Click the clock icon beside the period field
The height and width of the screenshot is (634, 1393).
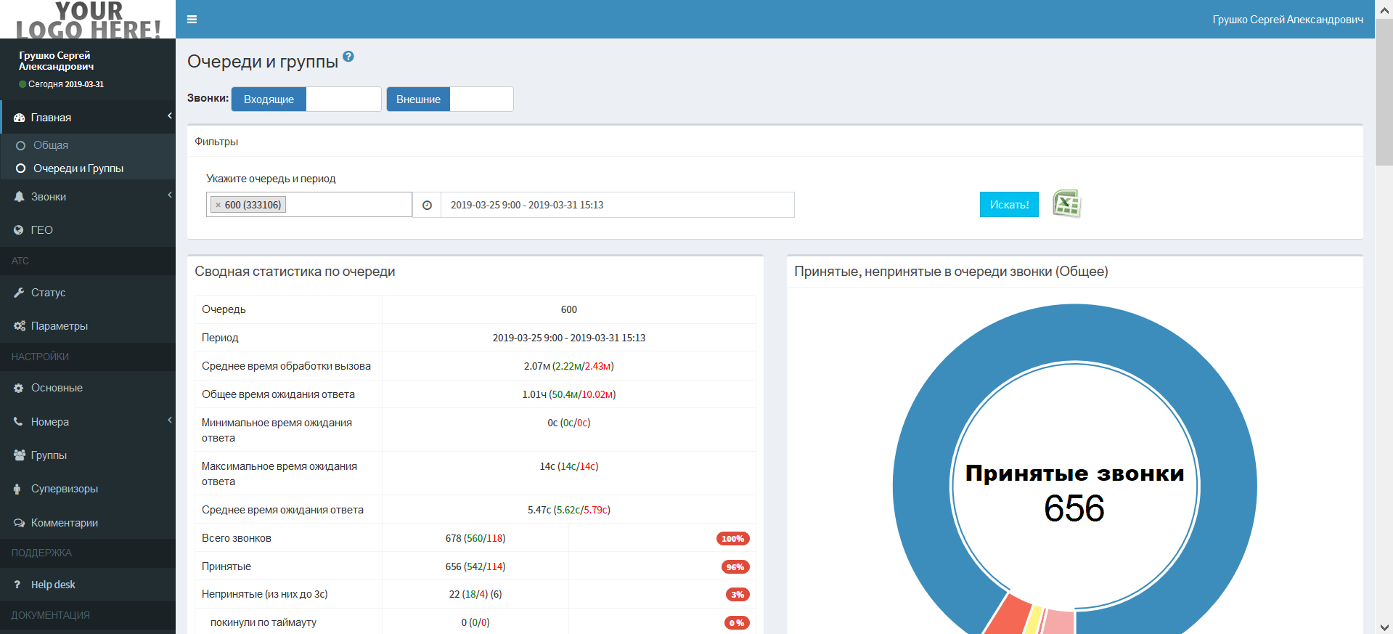427,205
